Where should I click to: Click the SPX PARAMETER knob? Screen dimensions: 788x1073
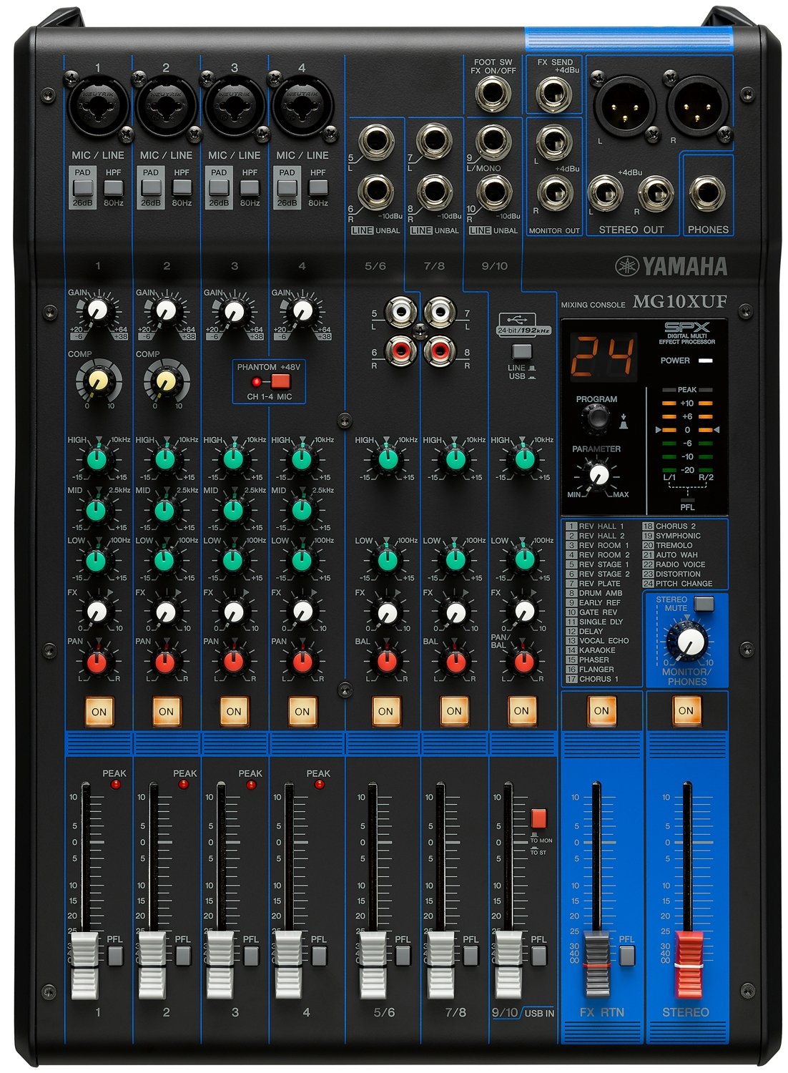[597, 474]
